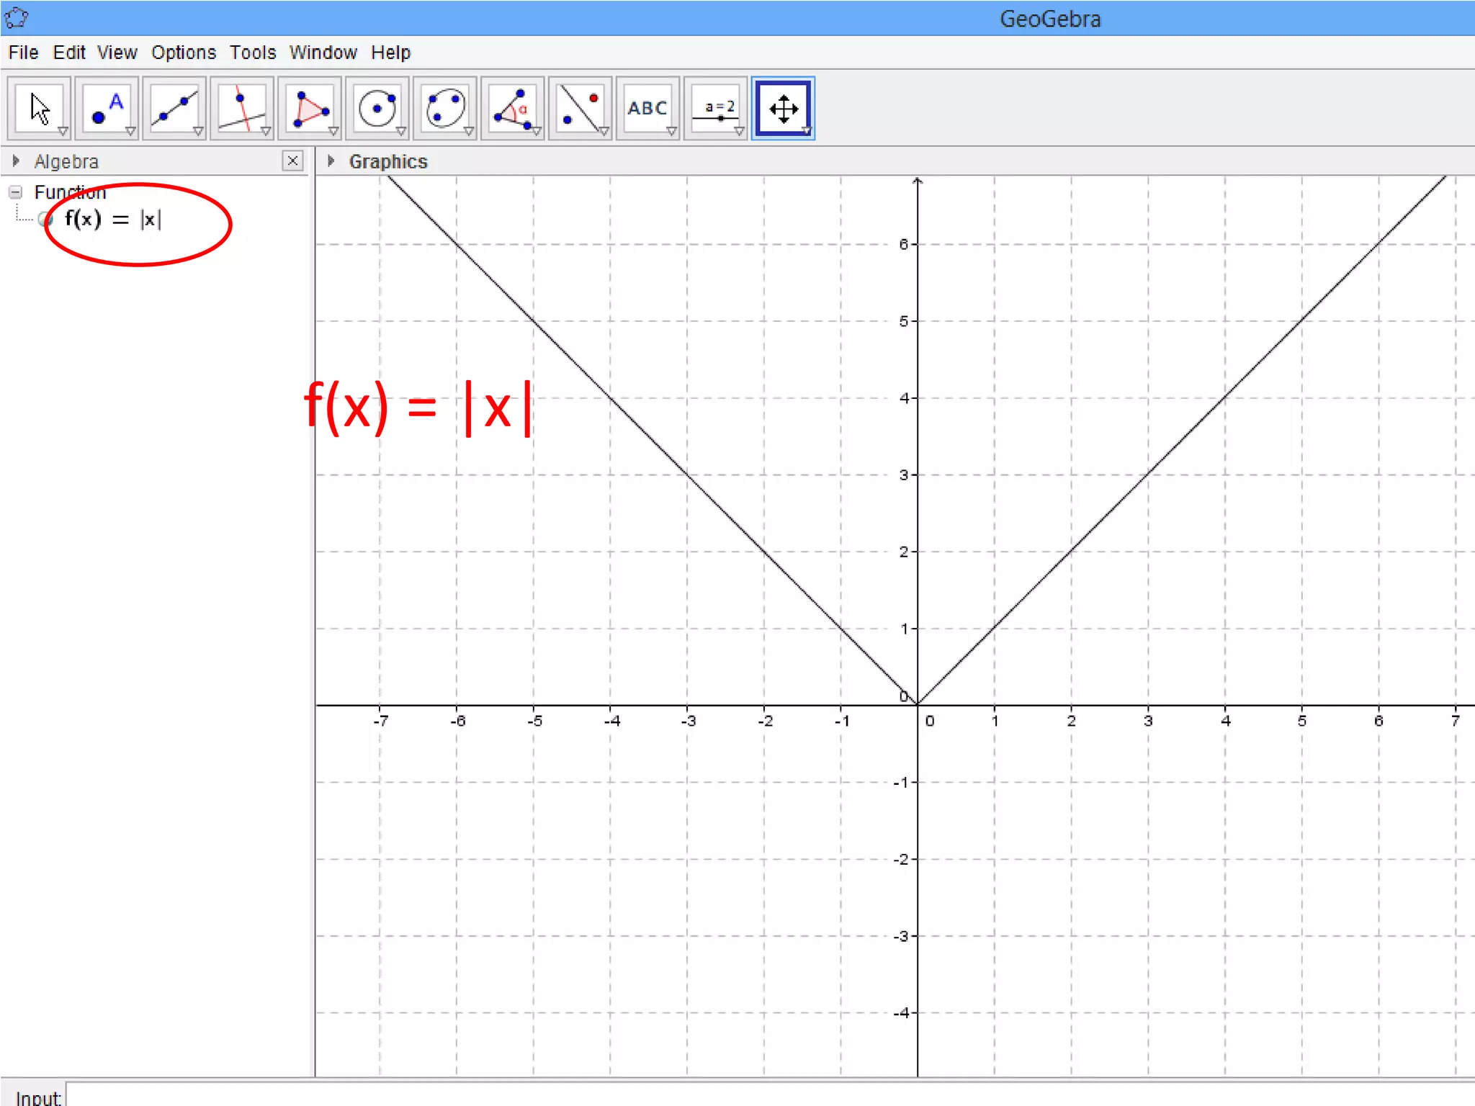Viewport: 1475px width, 1106px height.
Task: Select the Move arrow tool
Action: click(x=39, y=108)
